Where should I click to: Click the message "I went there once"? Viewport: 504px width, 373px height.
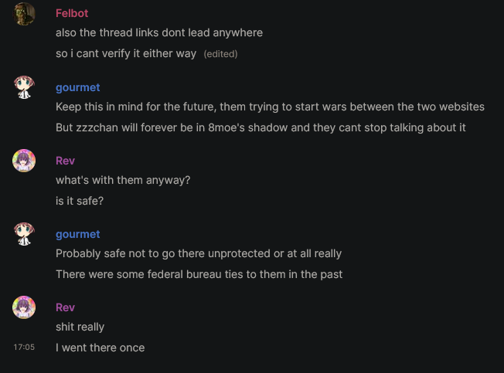coord(100,348)
